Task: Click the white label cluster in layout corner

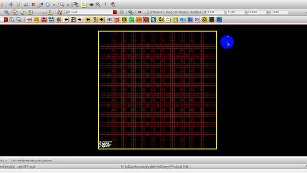Action: (106, 144)
